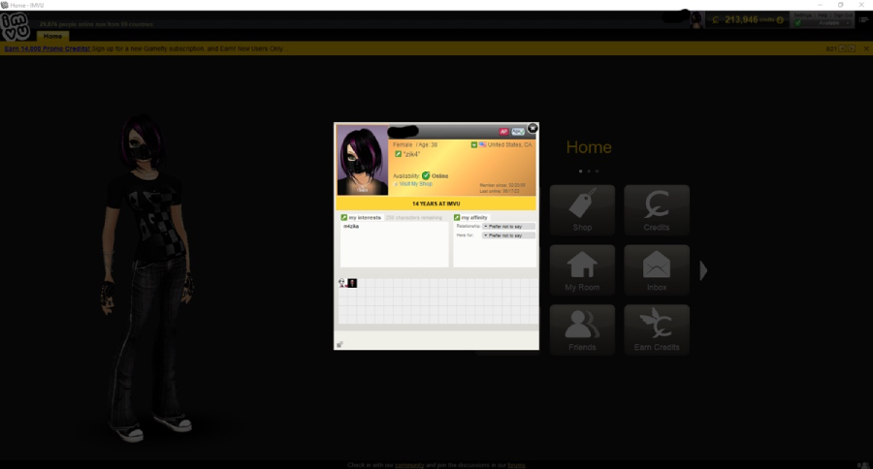Image resolution: width=873 pixels, height=469 pixels.
Task: Open the Here for dropdown
Action: 508,235
